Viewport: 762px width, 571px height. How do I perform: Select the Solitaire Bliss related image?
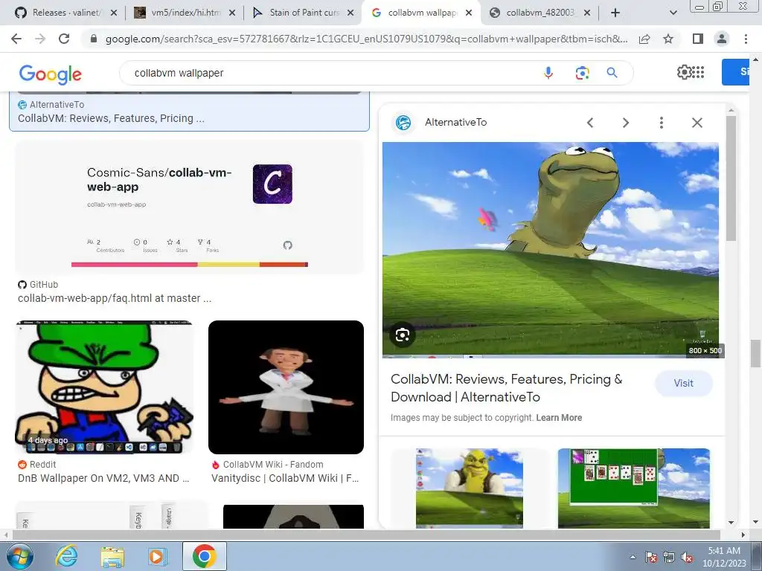(x=634, y=488)
